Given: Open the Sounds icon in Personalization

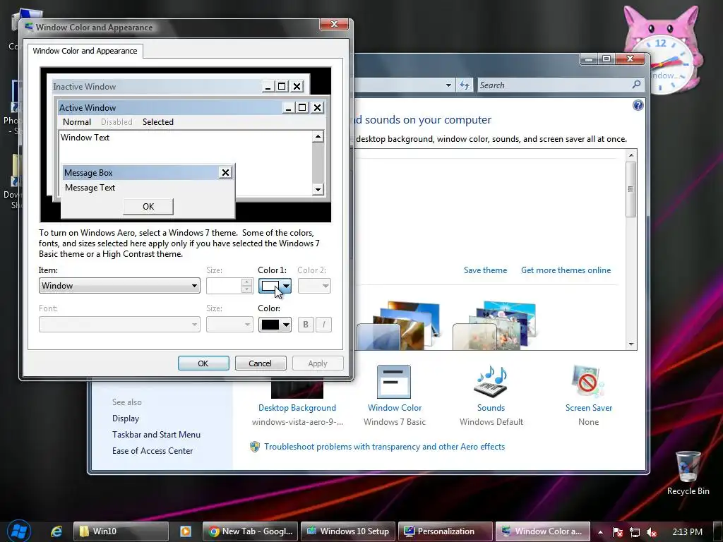Looking at the screenshot, I should 491,382.
